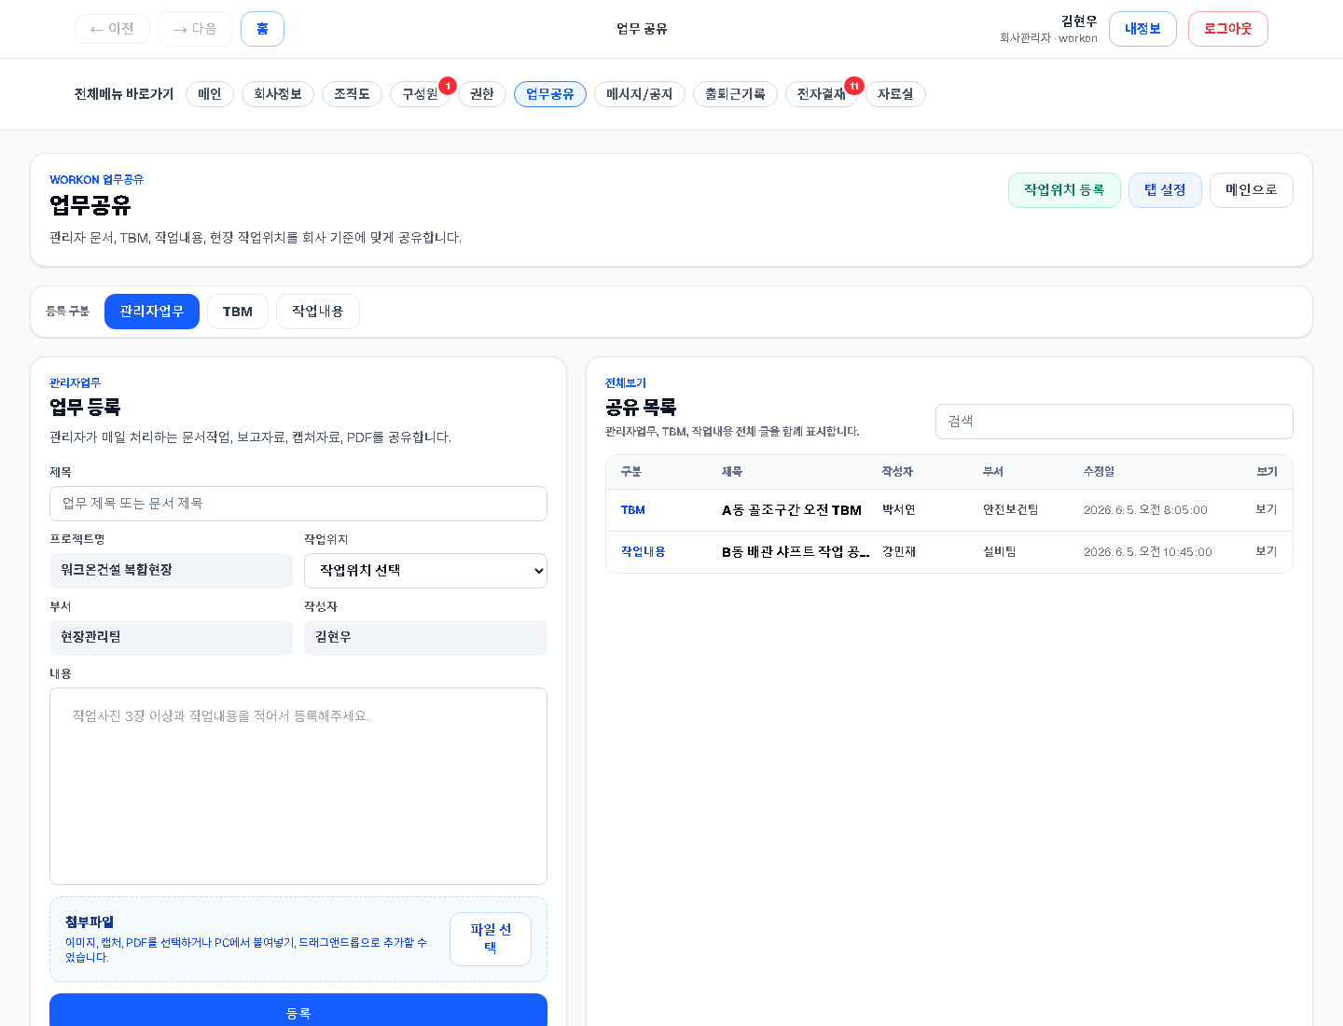Click the 설비팀 department cell
This screenshot has width=1343, height=1026.
point(1000,552)
